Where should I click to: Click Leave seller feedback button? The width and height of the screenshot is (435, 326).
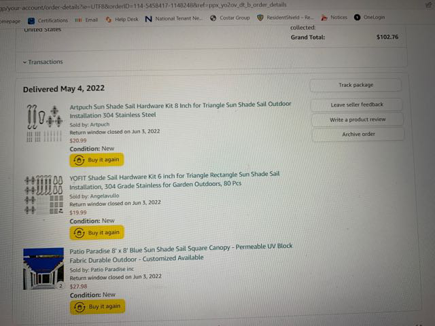click(356, 105)
